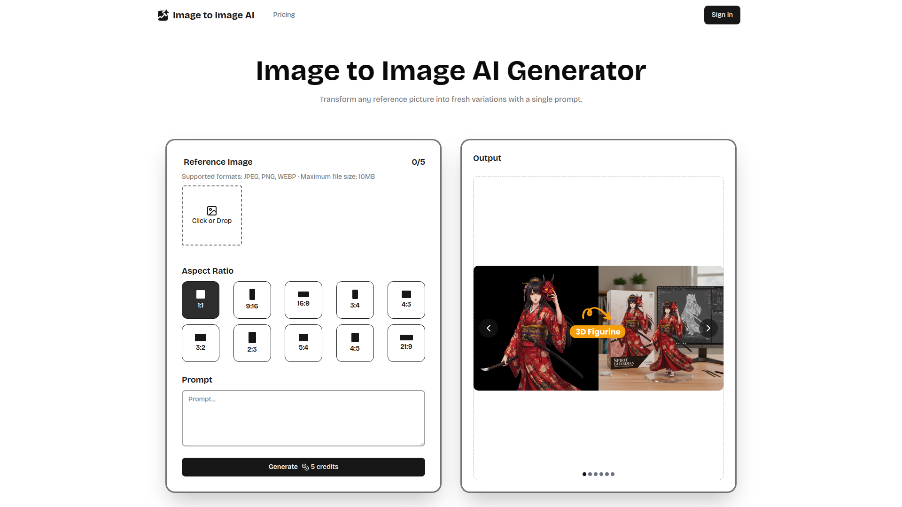The image size is (902, 507).
Task: Choose the 2:3 aspect ratio tile
Action: point(252,343)
